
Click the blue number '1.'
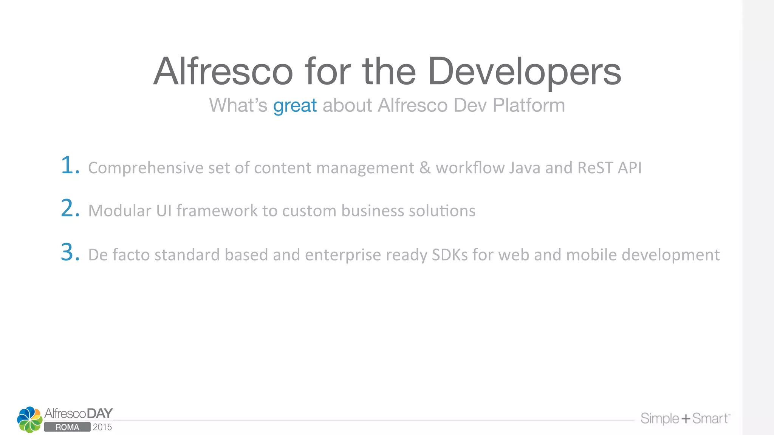(x=70, y=165)
